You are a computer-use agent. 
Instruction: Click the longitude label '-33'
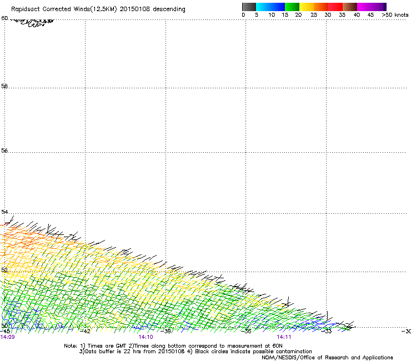click(327, 332)
